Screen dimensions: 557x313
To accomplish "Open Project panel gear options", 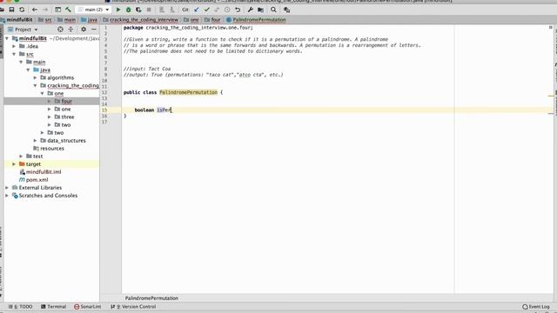I will (x=84, y=30).
